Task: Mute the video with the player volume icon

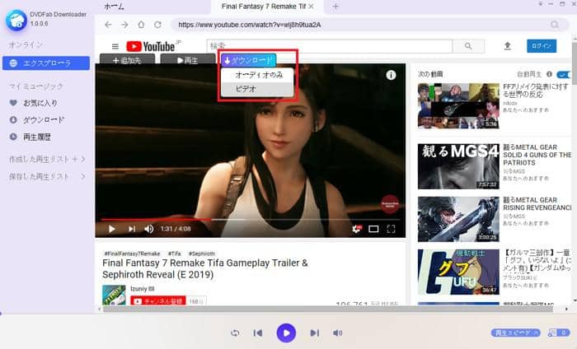Action: tap(149, 229)
